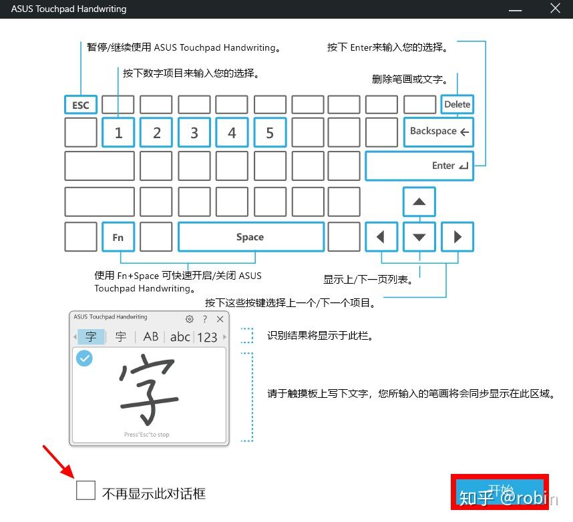
Task: Click the help question mark in the handwriting panel
Action: (x=204, y=319)
